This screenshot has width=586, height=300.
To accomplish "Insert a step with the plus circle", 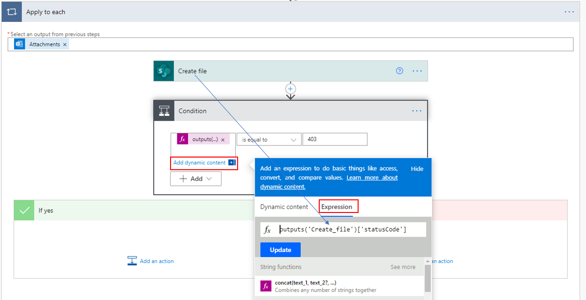I will click(291, 89).
